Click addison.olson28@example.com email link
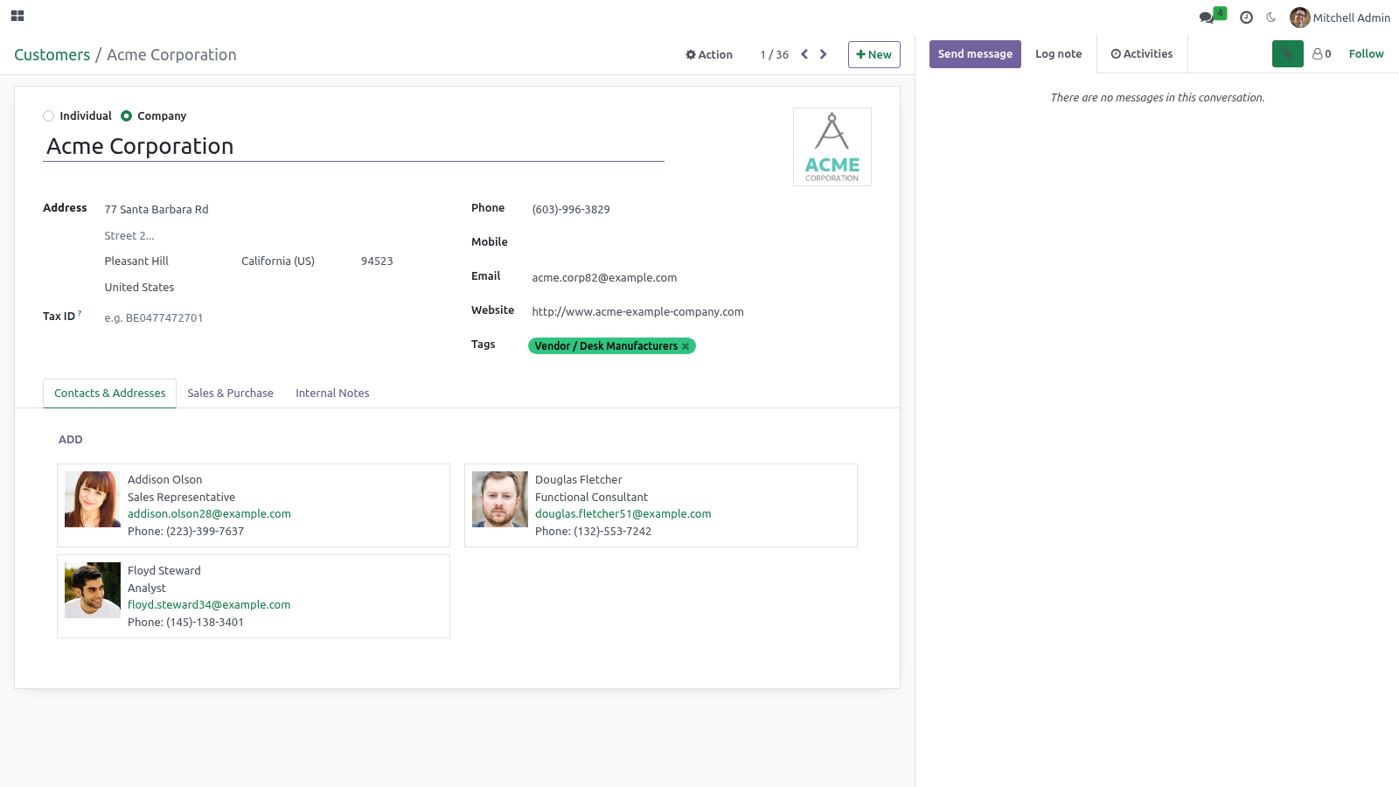 (209, 514)
